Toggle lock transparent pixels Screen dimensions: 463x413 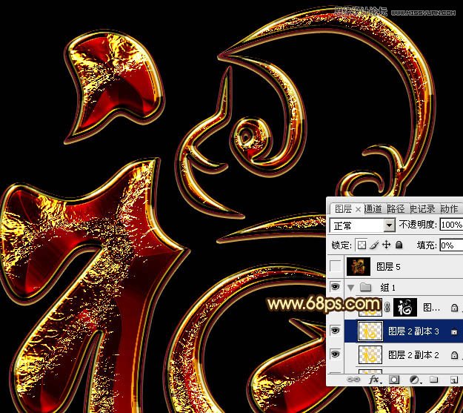click(362, 245)
